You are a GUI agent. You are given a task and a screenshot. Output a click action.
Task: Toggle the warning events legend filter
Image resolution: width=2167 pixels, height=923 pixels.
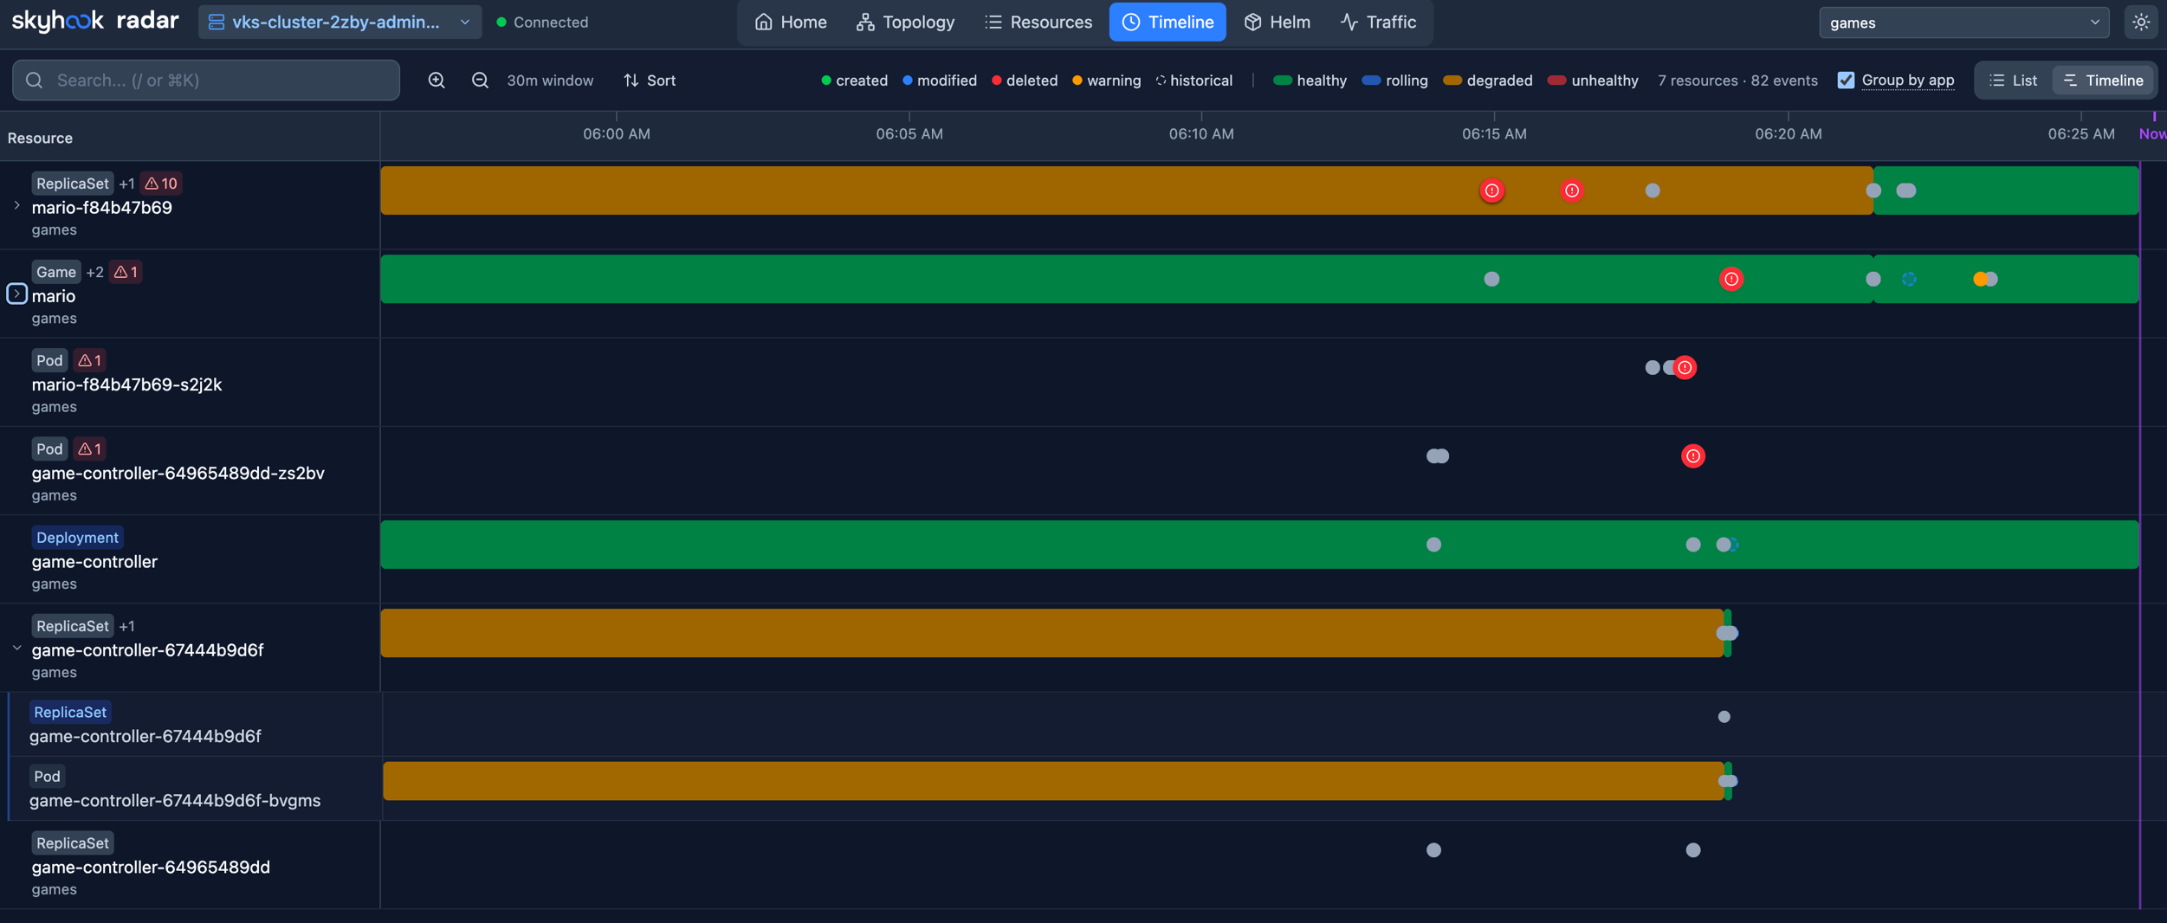point(1106,80)
